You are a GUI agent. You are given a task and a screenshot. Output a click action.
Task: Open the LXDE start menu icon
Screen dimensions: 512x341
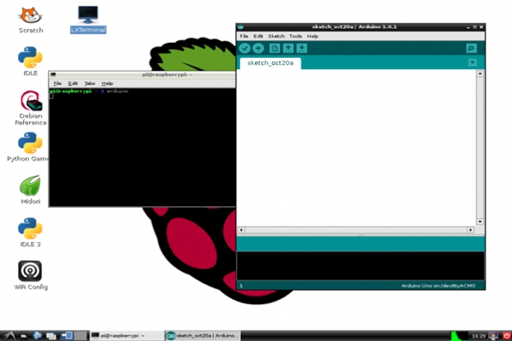point(9,335)
